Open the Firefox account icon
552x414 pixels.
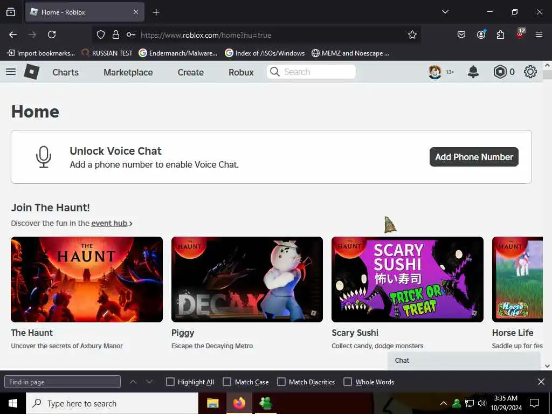click(481, 34)
